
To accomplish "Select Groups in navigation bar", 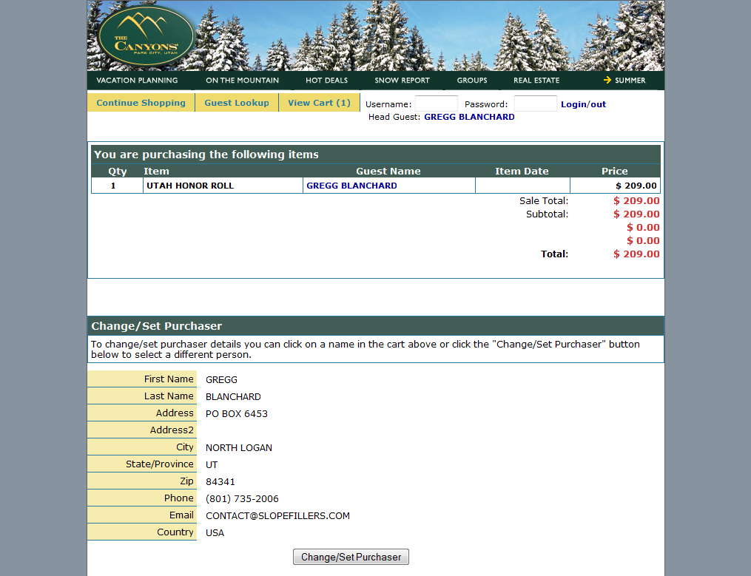I will 471,80.
